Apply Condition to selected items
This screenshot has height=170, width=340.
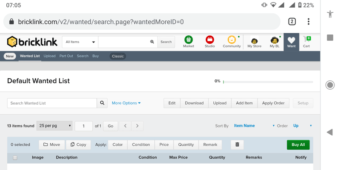tap(141, 144)
